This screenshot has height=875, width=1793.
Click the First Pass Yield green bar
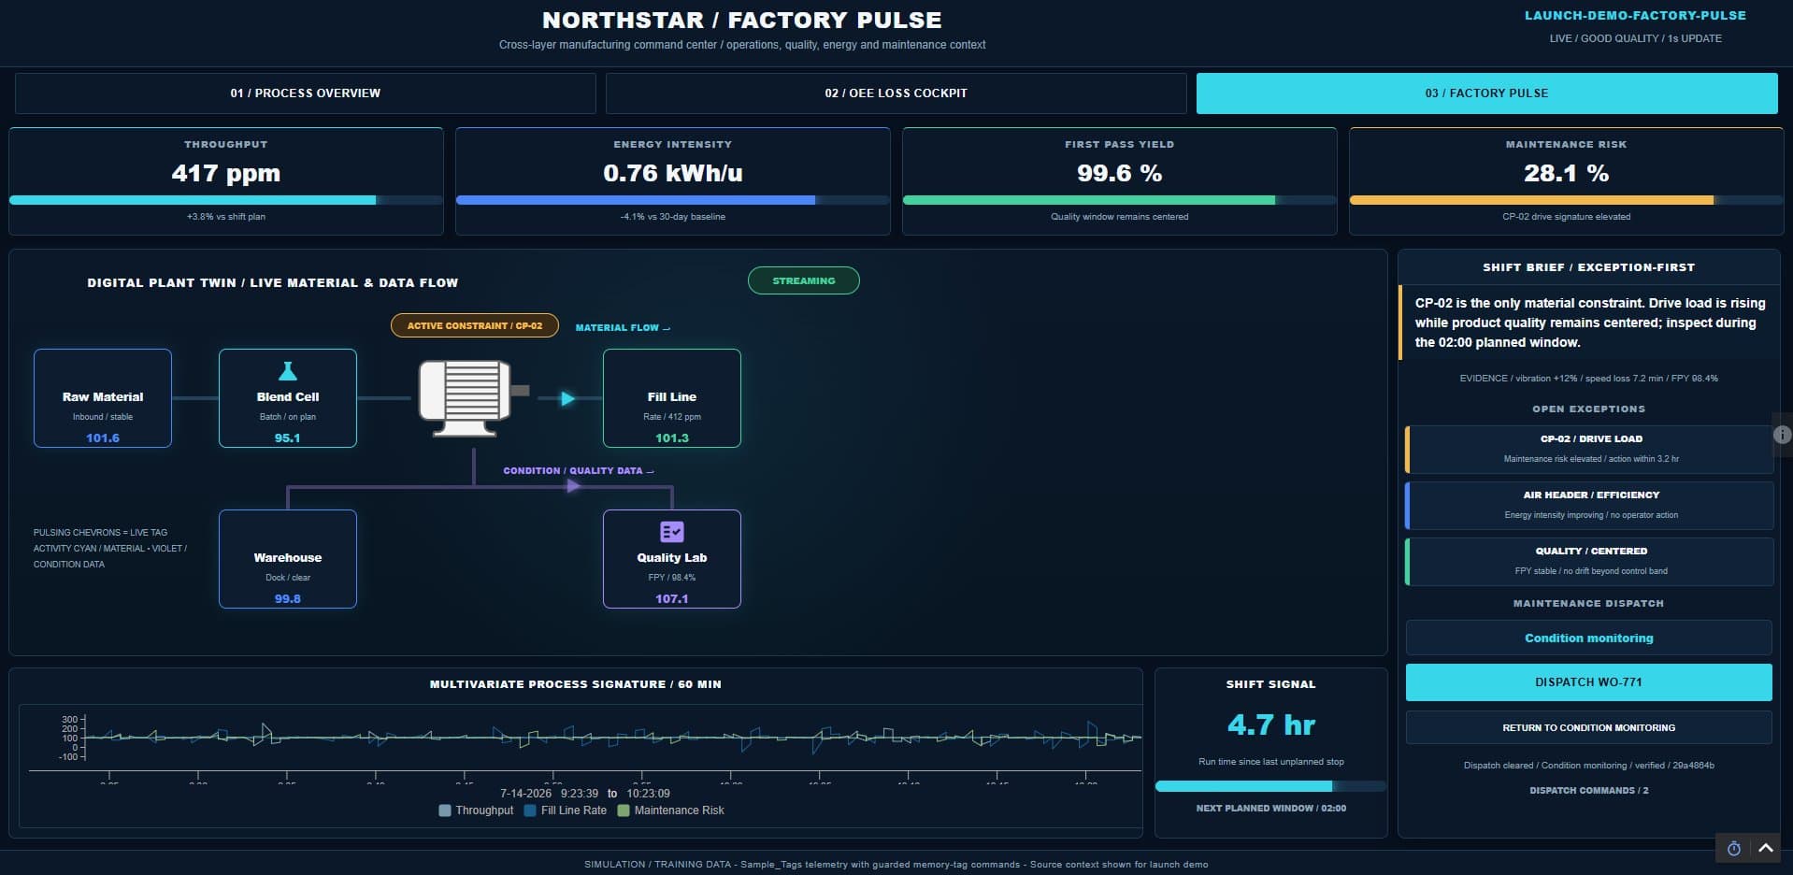[x=1120, y=200]
